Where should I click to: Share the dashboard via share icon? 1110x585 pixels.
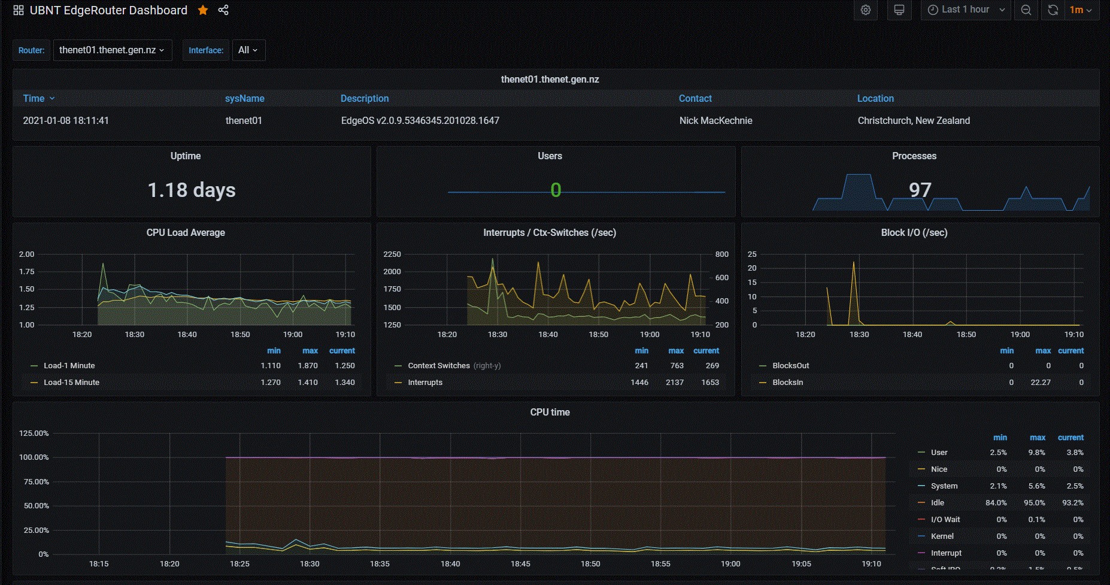[223, 10]
